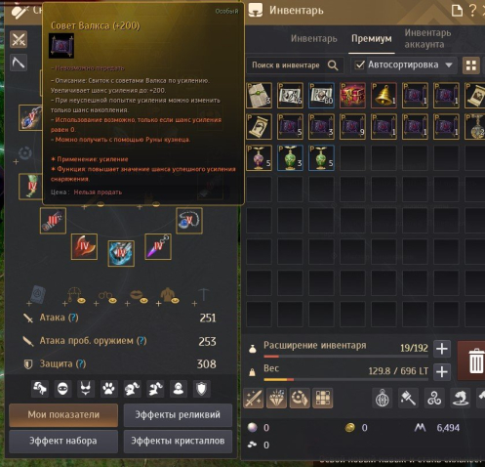Switch to the Премиум tab
The height and width of the screenshot is (467, 485).
(372, 39)
